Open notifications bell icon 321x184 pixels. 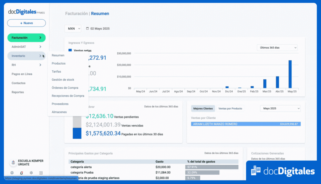point(22,173)
